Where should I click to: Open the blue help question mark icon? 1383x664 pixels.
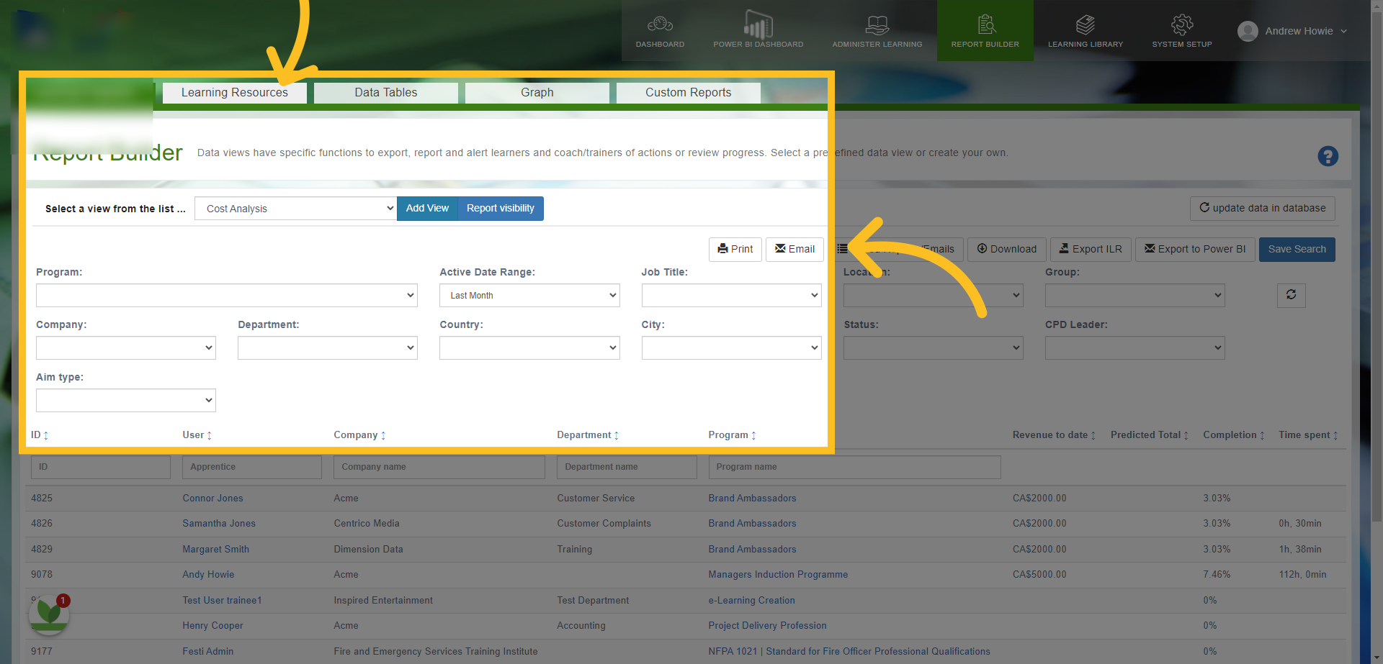point(1328,156)
